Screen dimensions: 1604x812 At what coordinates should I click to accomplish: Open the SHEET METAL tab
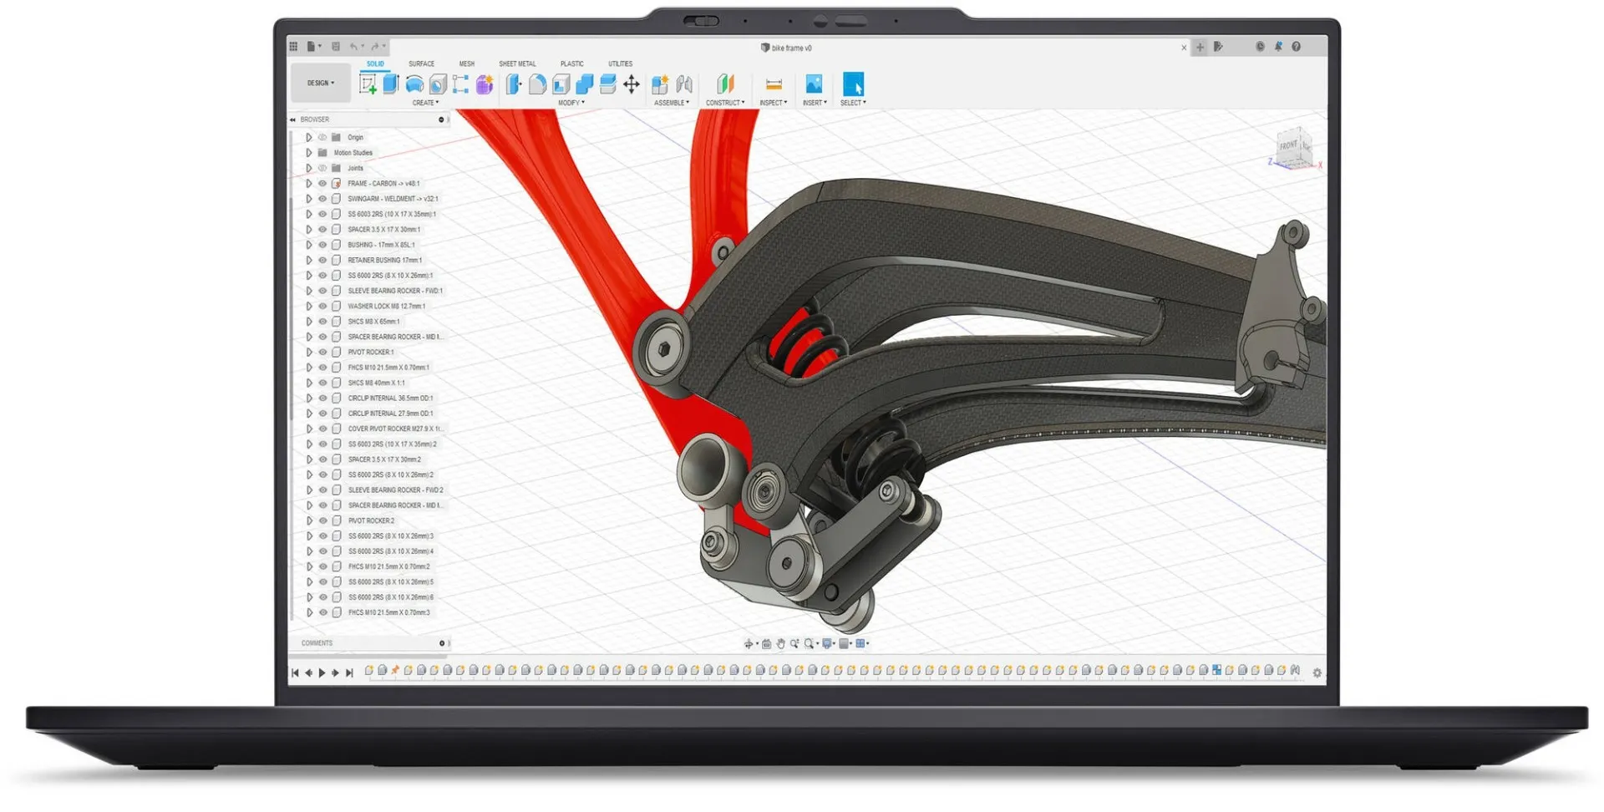click(x=517, y=63)
